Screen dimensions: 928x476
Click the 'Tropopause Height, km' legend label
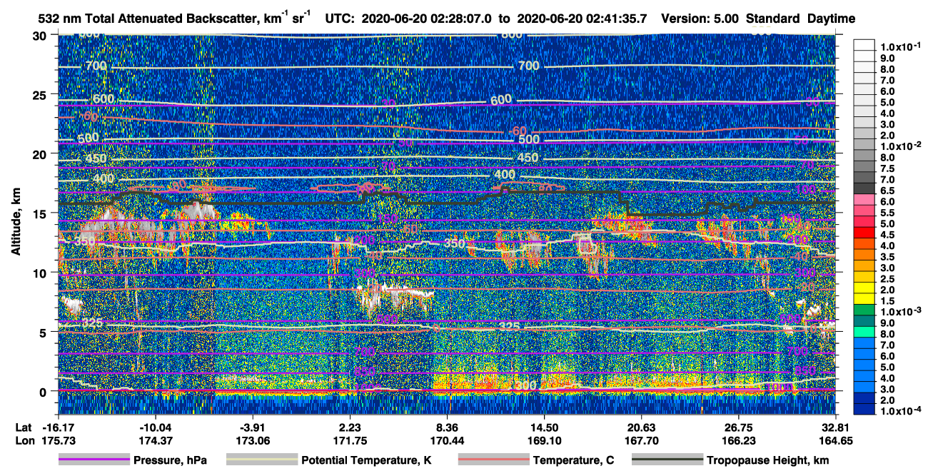pyautogui.click(x=768, y=460)
